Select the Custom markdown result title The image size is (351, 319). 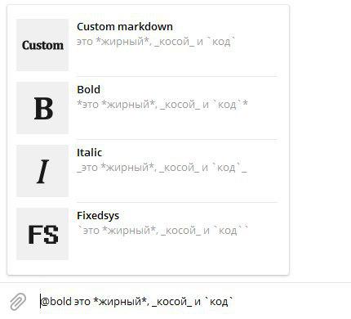[x=125, y=27]
